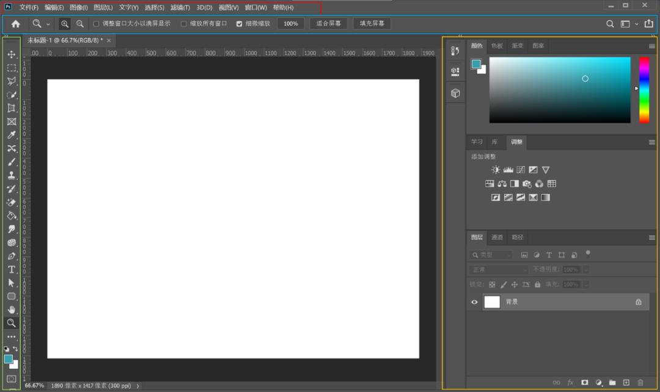Screen dimensions: 660x392
Task: Select the Crop tool
Action: (11, 108)
